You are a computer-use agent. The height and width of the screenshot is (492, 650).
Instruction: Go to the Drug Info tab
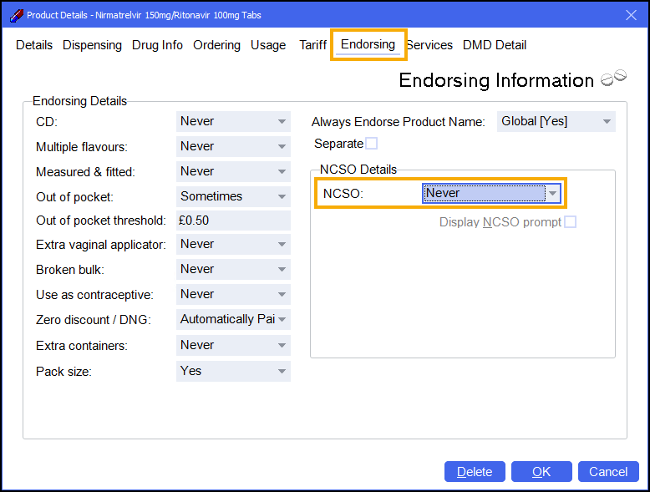(x=157, y=45)
